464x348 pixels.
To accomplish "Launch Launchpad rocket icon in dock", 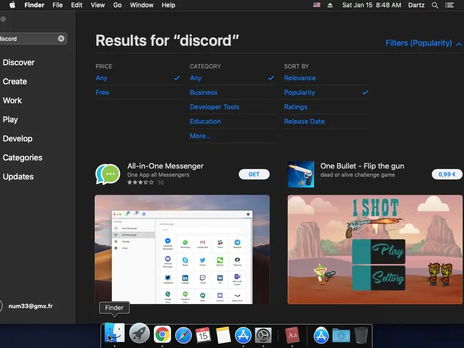I will (x=140, y=334).
